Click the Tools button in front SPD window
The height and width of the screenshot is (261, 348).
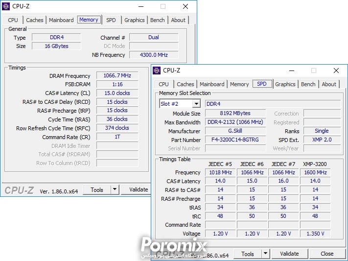pyautogui.click(x=248, y=254)
